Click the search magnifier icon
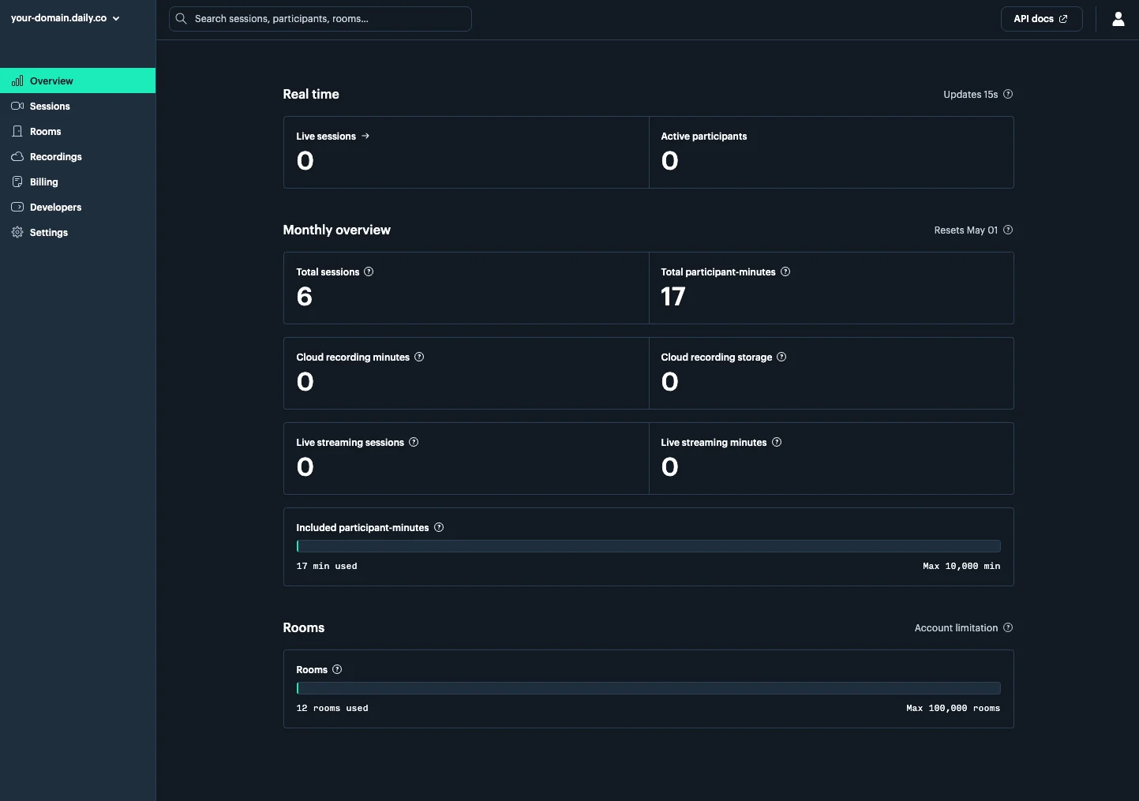This screenshot has height=801, width=1139. point(181,18)
